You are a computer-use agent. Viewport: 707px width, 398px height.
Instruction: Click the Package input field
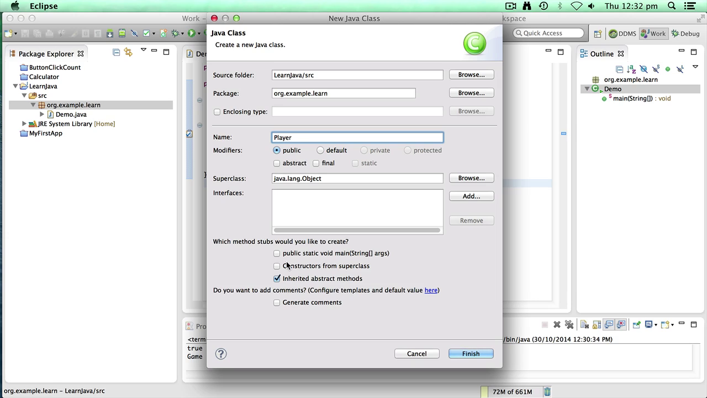tap(344, 93)
